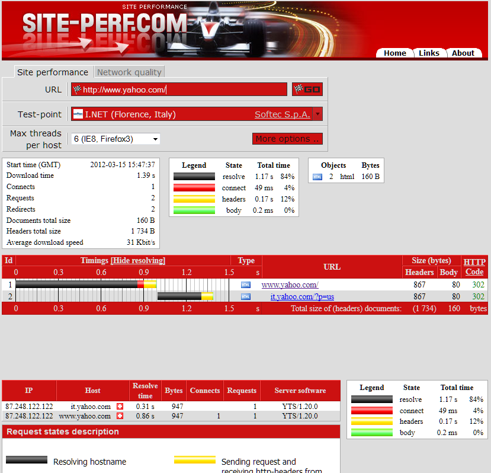This screenshot has height=473, width=491.
Task: Click the checkered flag GO button
Action: [307, 90]
